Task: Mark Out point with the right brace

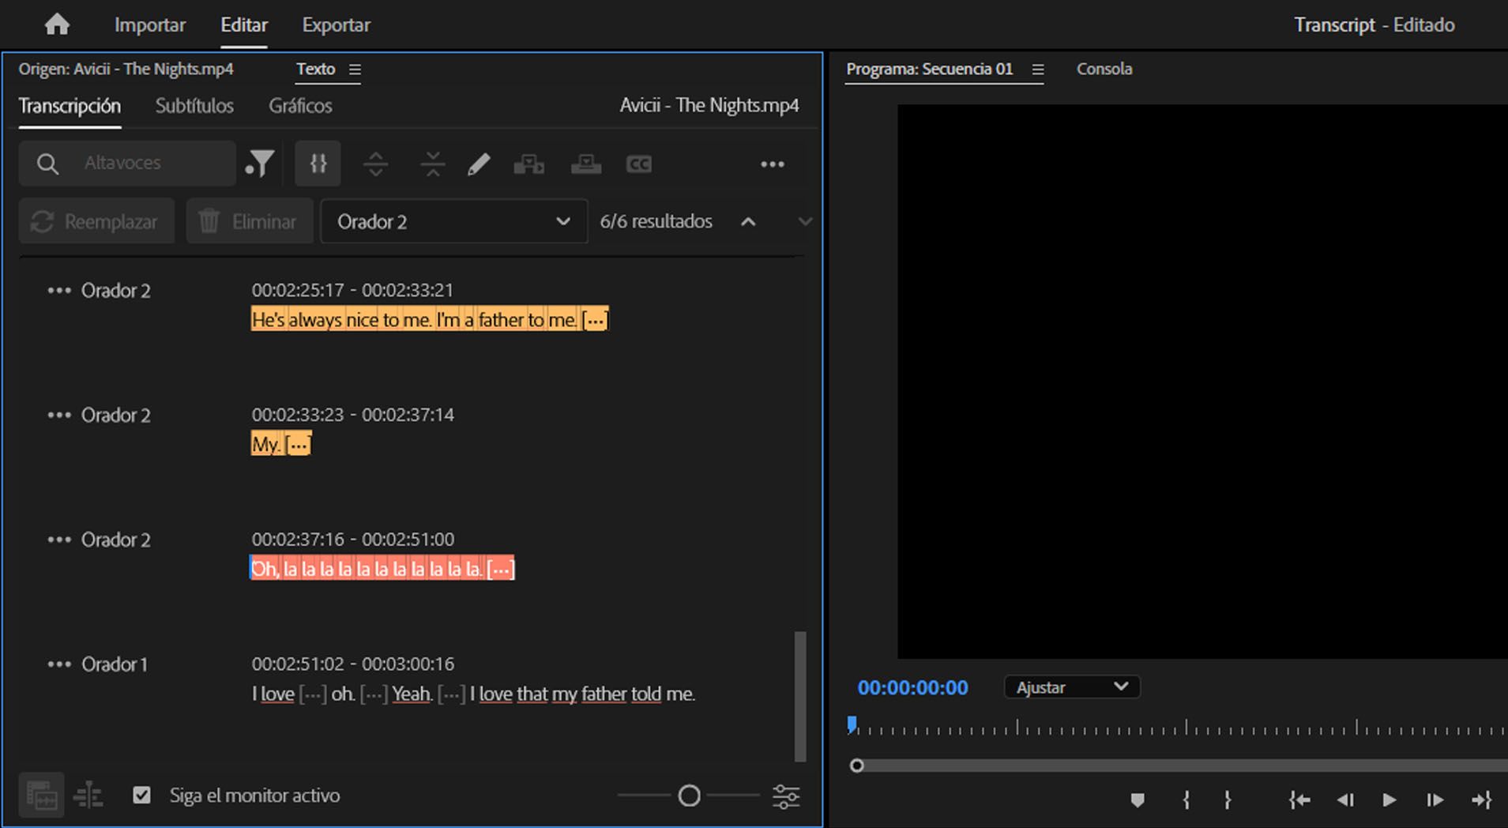Action: pos(1228,800)
